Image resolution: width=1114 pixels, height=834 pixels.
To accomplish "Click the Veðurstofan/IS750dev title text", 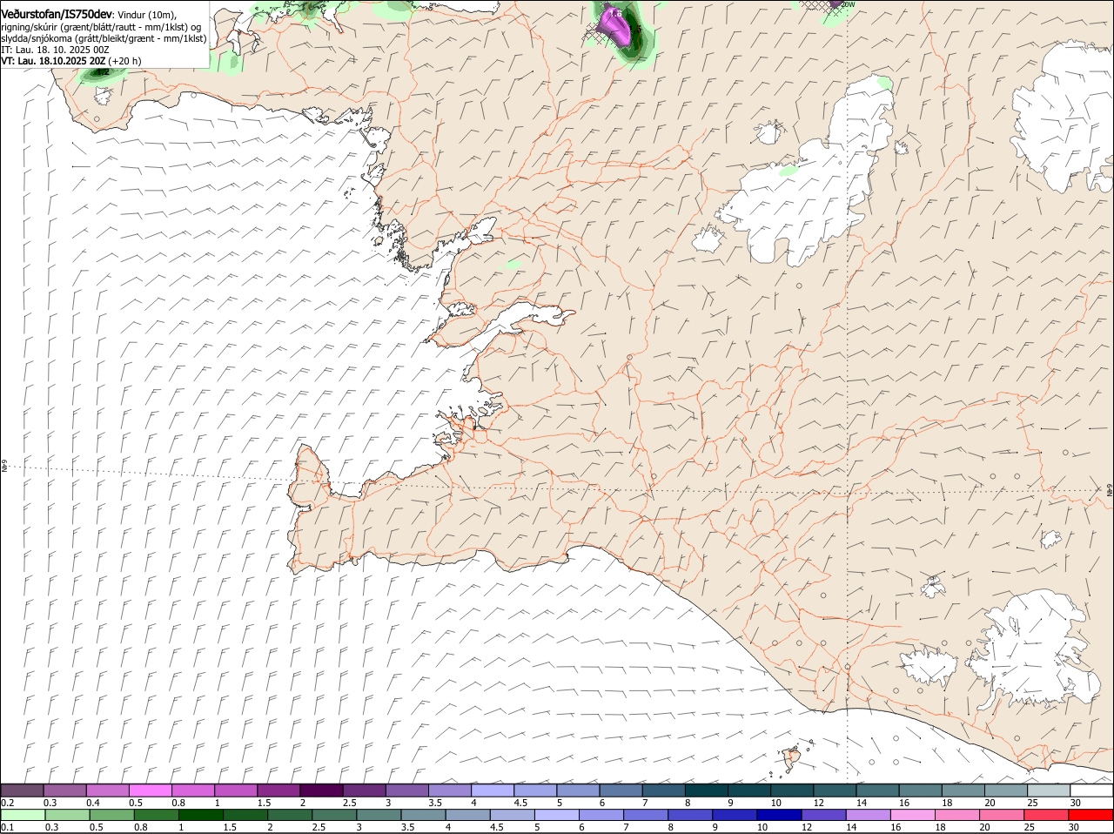I will click(x=56, y=15).
